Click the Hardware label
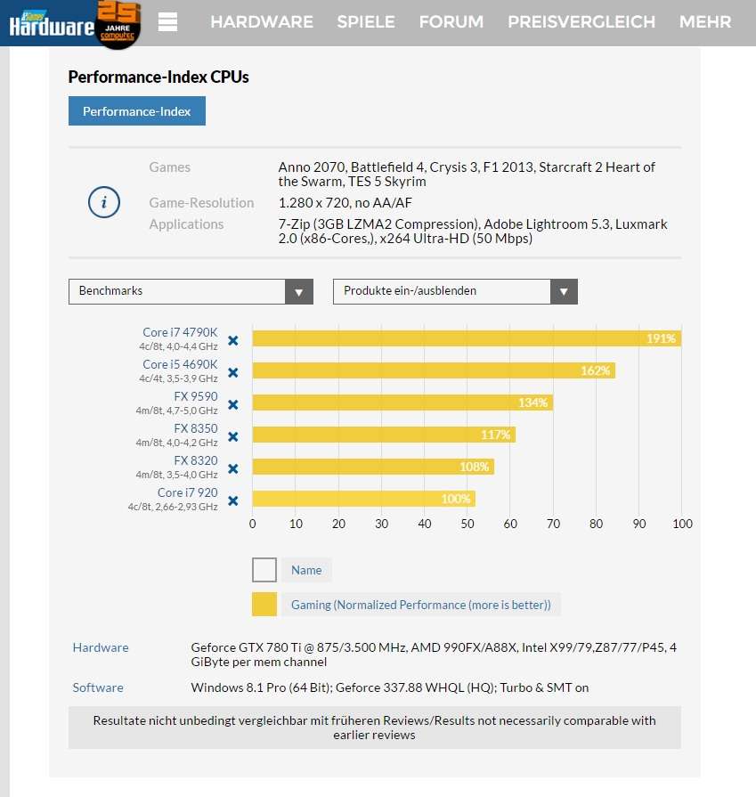The height and width of the screenshot is (797, 756). pyautogui.click(x=101, y=647)
